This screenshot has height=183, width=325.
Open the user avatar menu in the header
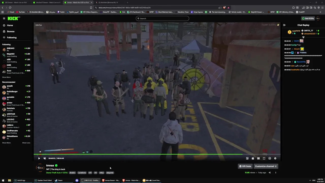(x=318, y=19)
